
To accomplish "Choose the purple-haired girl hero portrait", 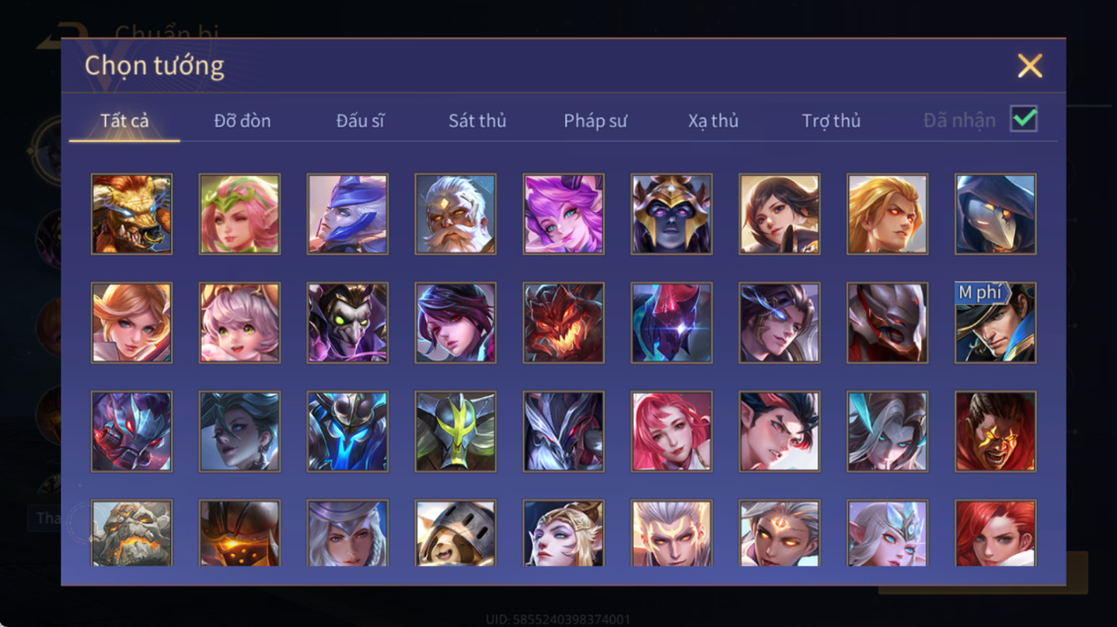I will pos(563,214).
